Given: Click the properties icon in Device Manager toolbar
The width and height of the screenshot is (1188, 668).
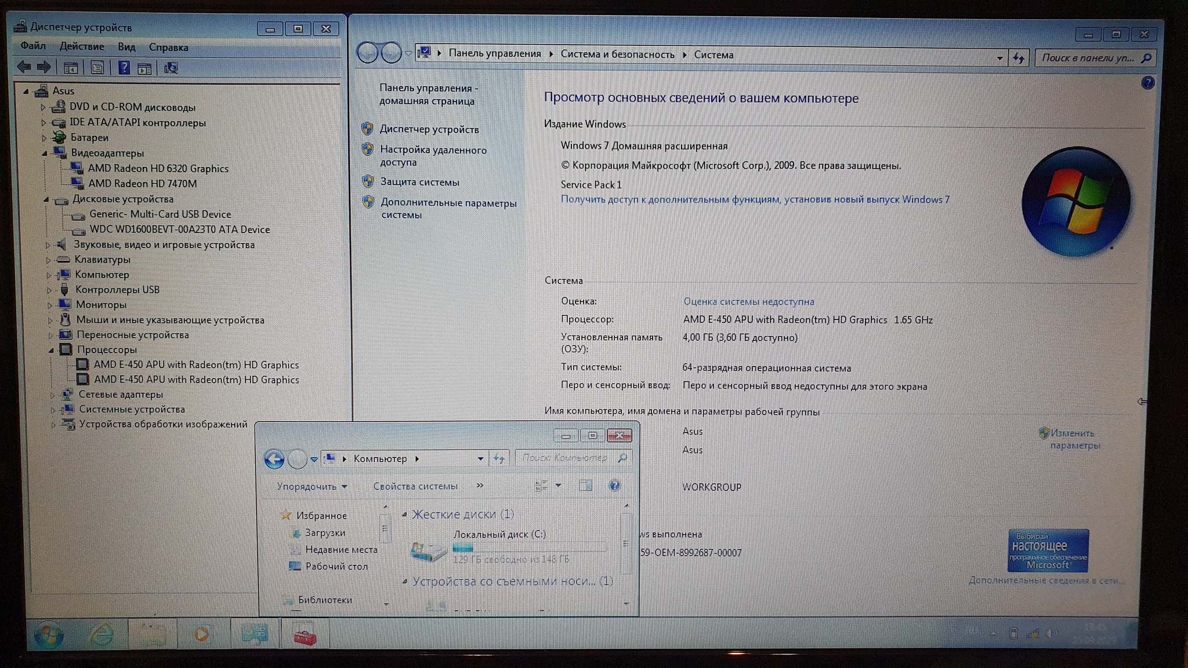Looking at the screenshot, I should [97, 68].
